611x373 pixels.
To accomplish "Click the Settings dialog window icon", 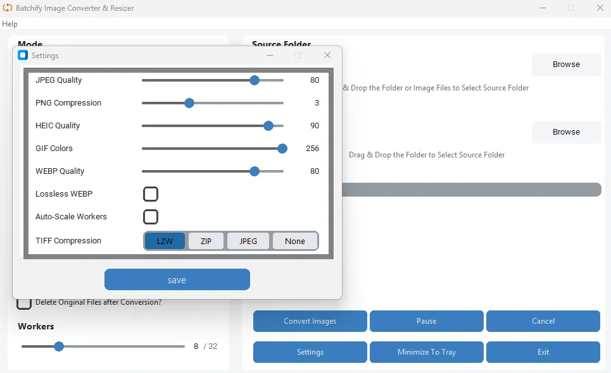I will tap(24, 56).
